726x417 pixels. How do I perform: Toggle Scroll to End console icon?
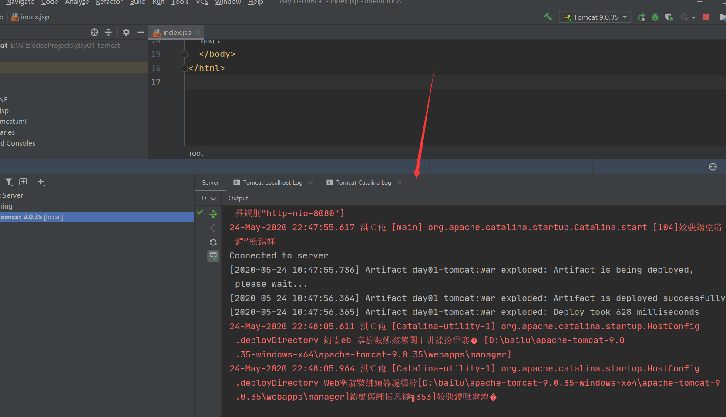coord(214,256)
